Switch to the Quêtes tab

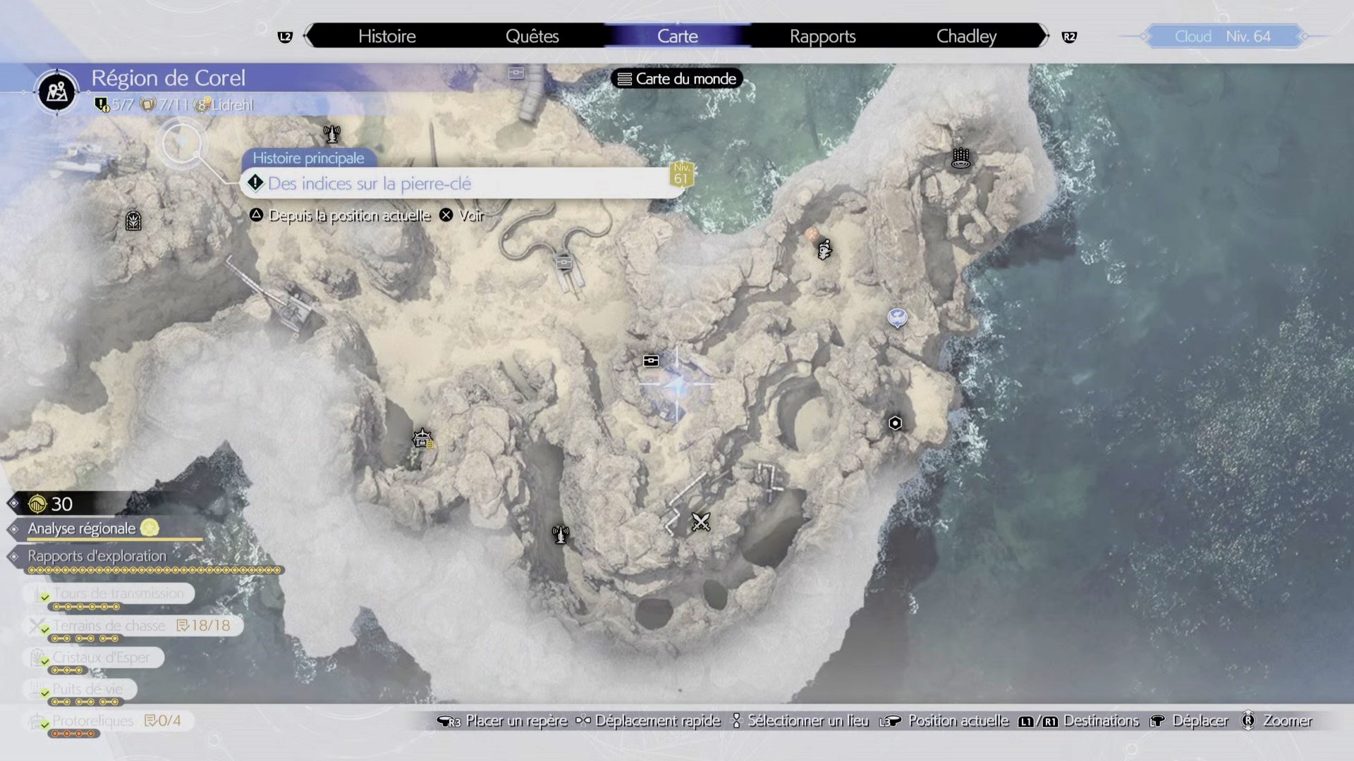[x=532, y=36]
